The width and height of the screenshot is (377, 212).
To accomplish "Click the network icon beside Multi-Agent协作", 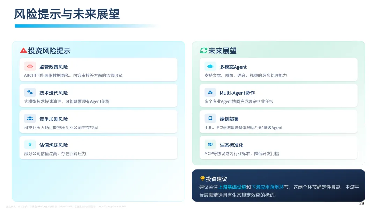I will 210,92.
